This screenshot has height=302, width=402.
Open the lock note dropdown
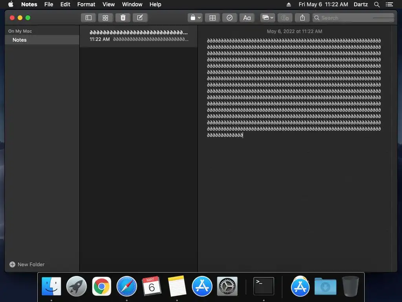tap(195, 18)
